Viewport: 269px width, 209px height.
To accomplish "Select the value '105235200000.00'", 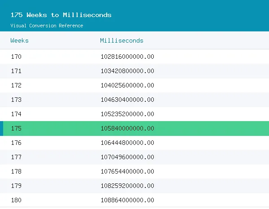I will [x=127, y=114].
